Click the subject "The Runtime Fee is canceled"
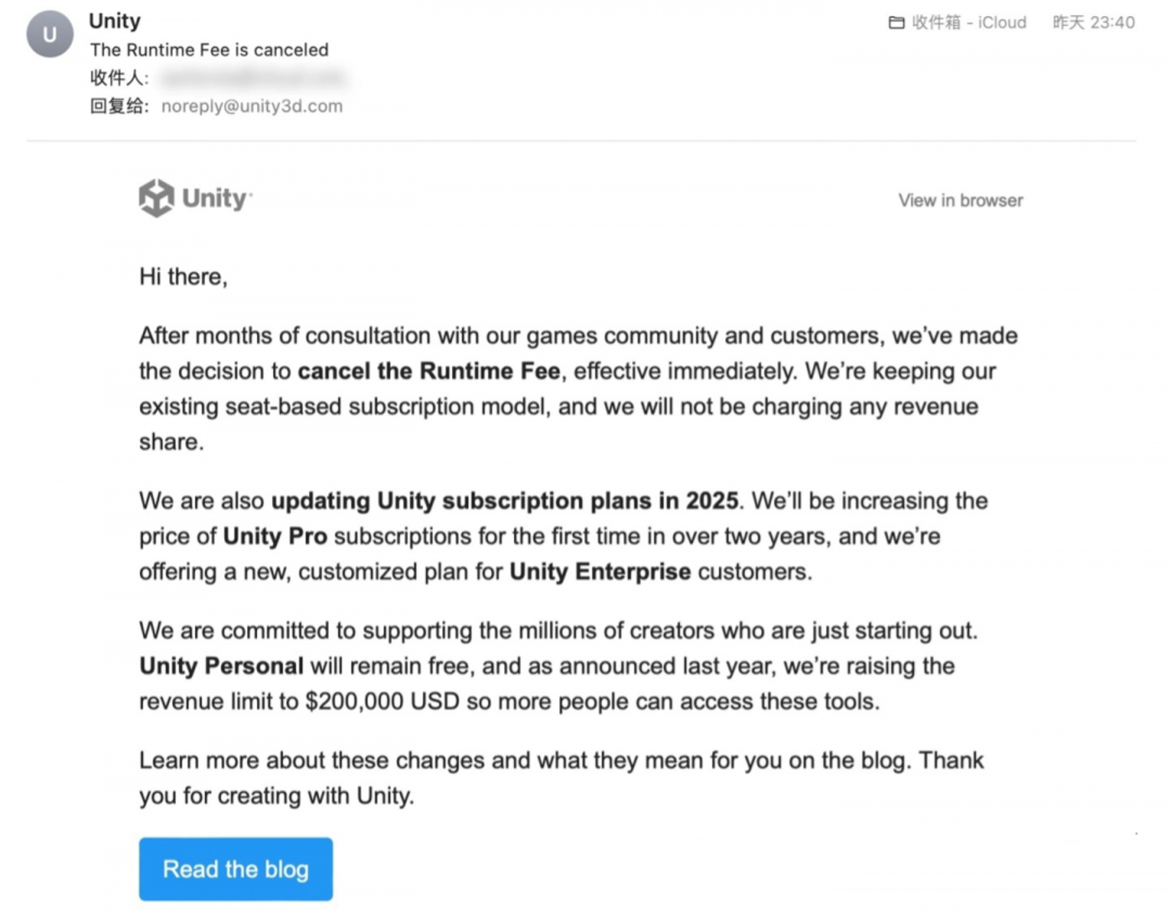 click(209, 50)
